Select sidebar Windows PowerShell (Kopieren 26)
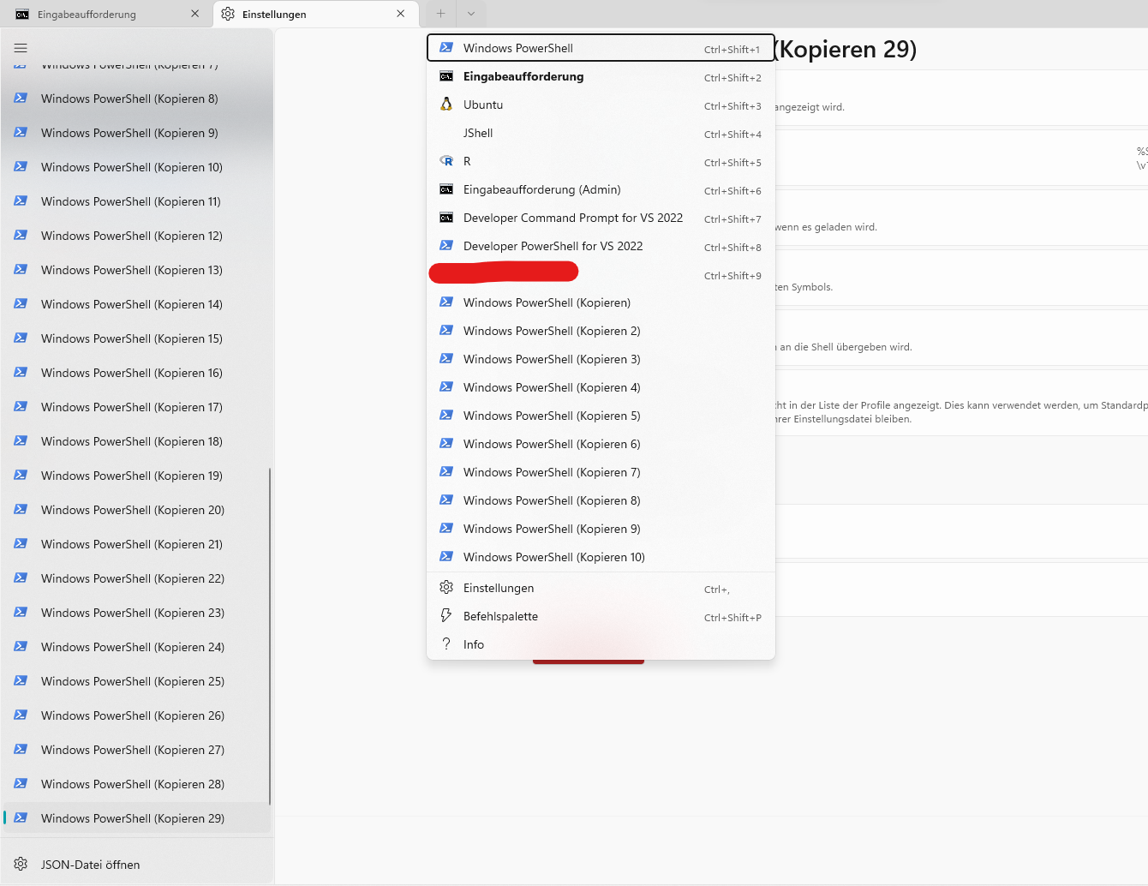This screenshot has width=1148, height=886. tap(137, 715)
